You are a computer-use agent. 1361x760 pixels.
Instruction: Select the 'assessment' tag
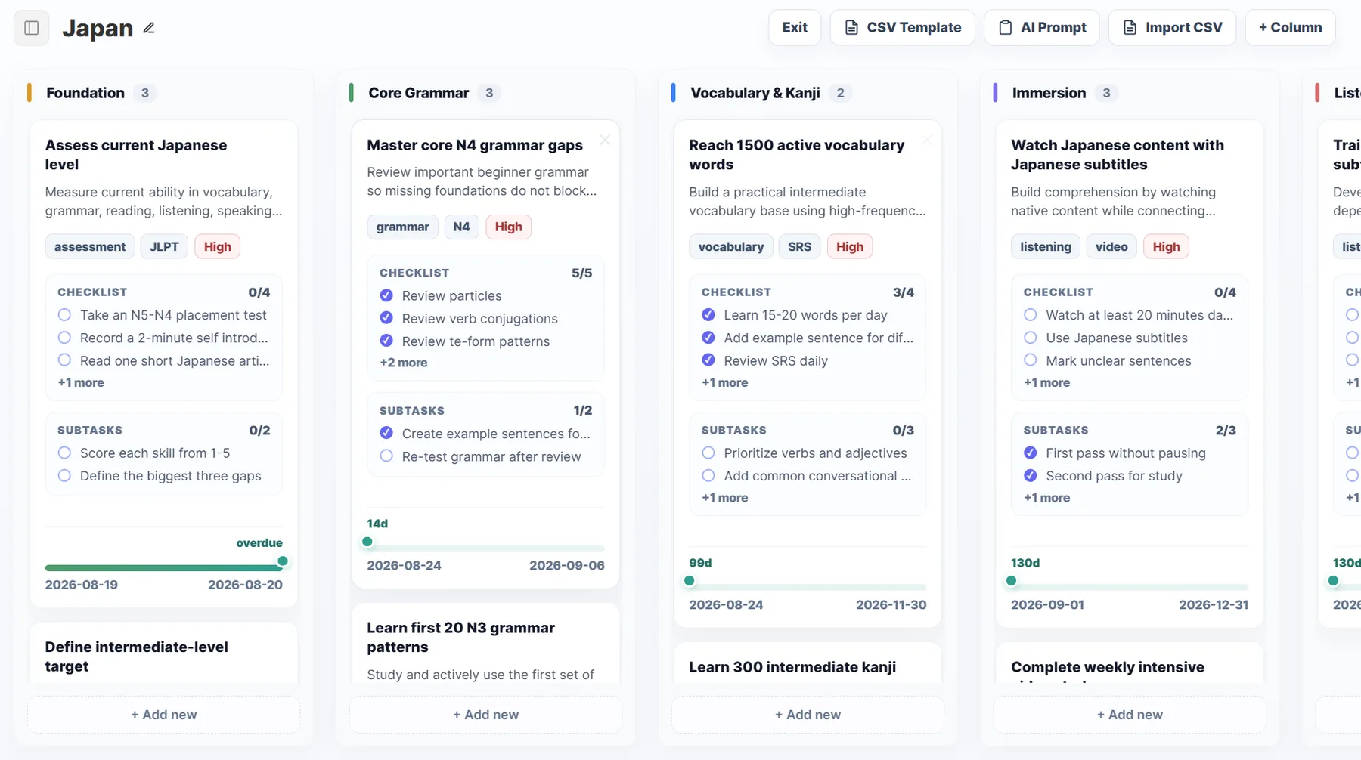pos(90,246)
